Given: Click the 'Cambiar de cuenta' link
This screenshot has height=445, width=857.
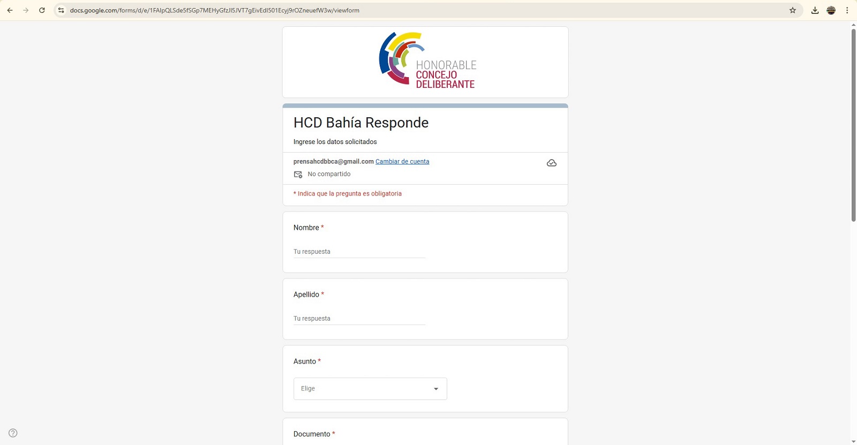Looking at the screenshot, I should [402, 162].
